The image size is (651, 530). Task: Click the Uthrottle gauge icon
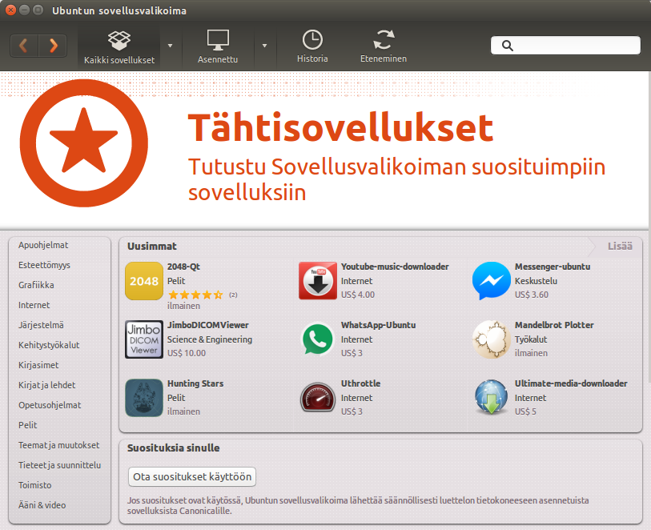click(x=318, y=398)
